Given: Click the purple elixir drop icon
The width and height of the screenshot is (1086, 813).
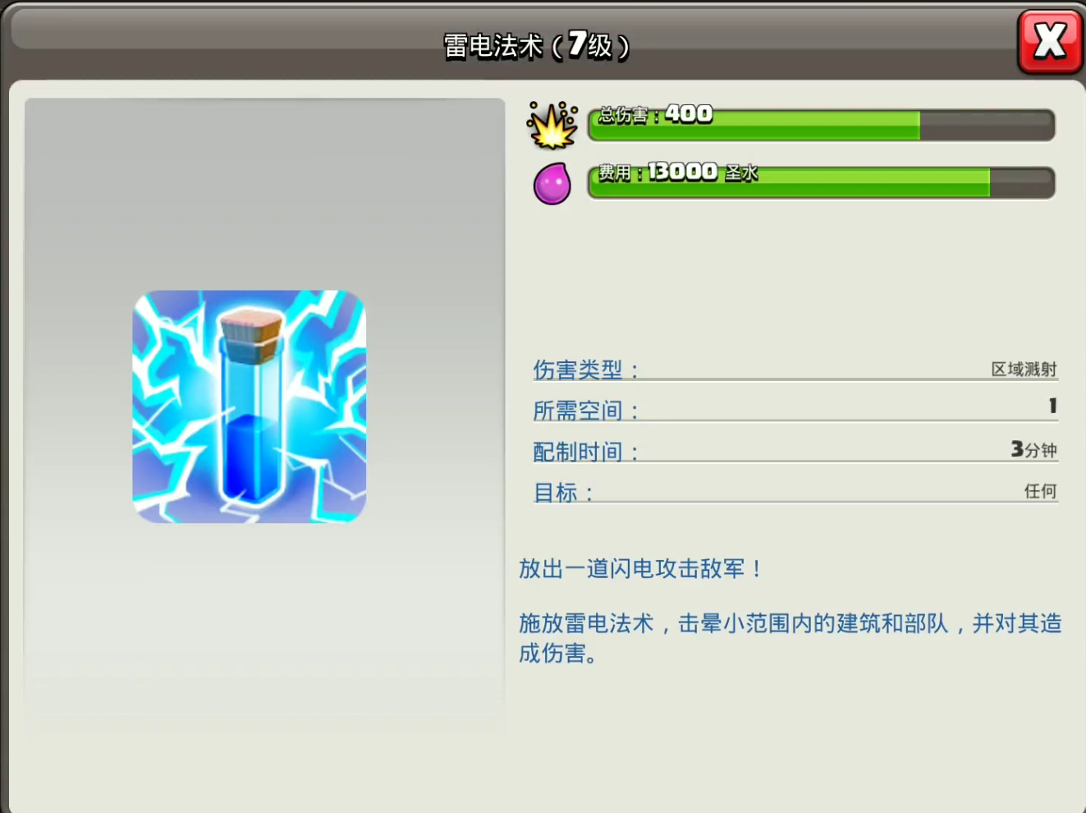Looking at the screenshot, I should 552,183.
